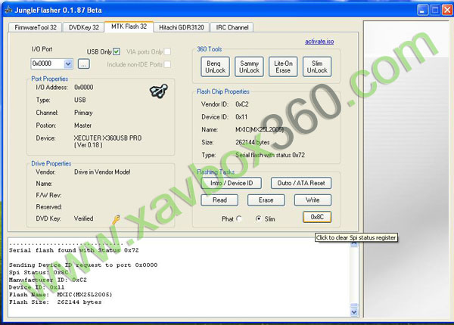Switch to the FirmwareTool 32 tab
The image size is (454, 325).
pos(36,27)
